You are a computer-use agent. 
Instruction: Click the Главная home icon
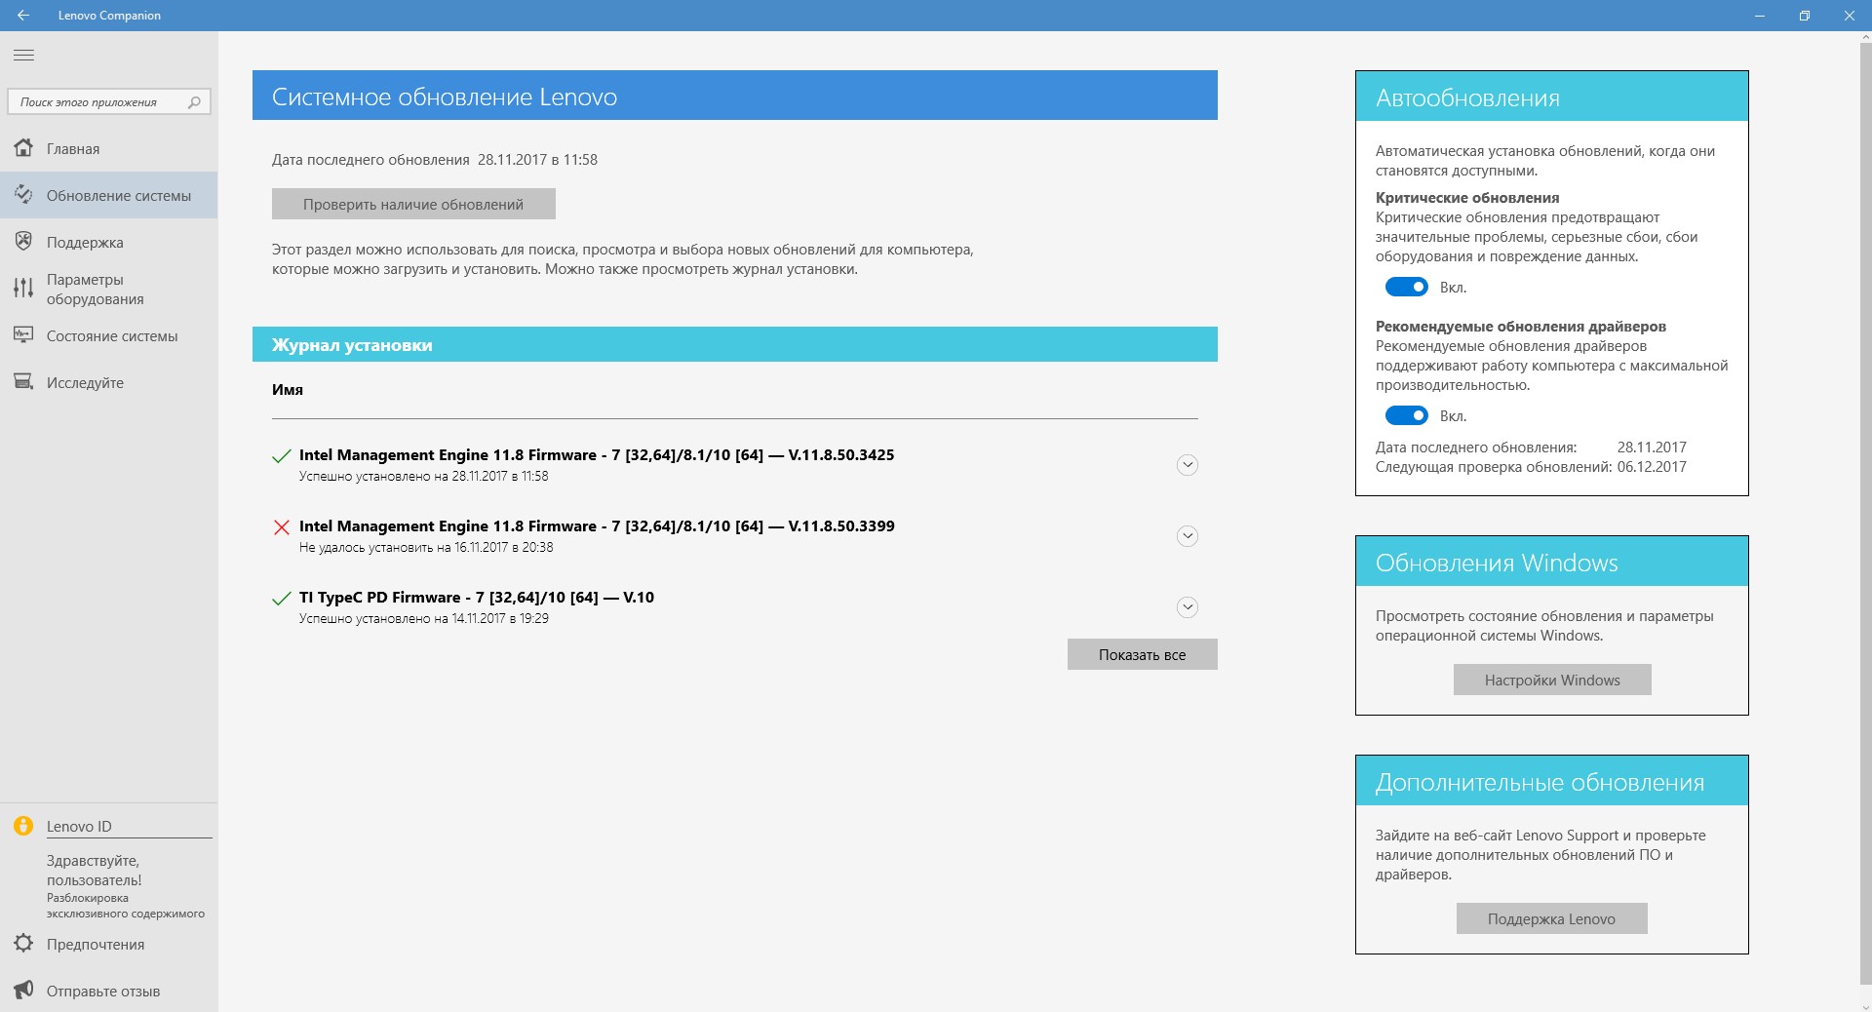pyautogui.click(x=23, y=148)
